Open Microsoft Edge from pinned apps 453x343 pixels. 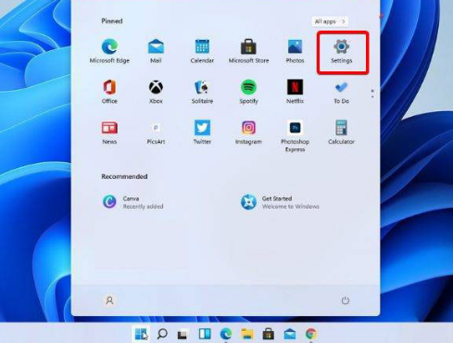coord(109,51)
